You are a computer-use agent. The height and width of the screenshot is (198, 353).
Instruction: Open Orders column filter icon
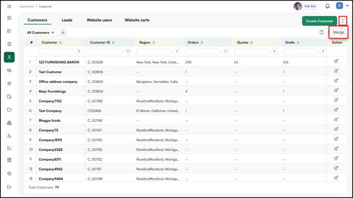[x=225, y=51]
